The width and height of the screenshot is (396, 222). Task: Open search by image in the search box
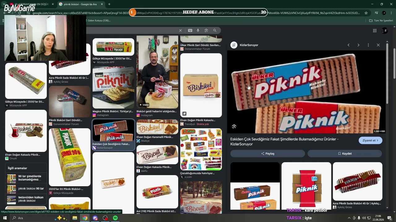[206, 31]
